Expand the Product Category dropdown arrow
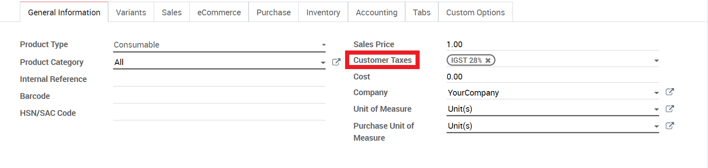708x168 pixels. click(x=323, y=62)
